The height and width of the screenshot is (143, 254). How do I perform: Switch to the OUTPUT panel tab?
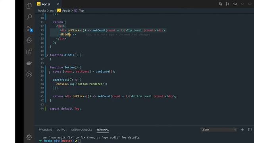62,130
